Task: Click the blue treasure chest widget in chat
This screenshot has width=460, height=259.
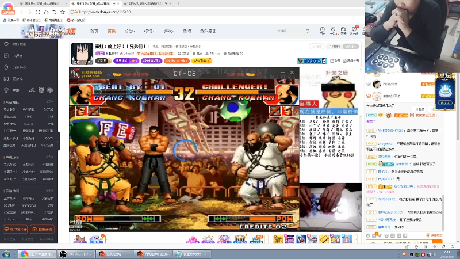Action: coord(444,91)
